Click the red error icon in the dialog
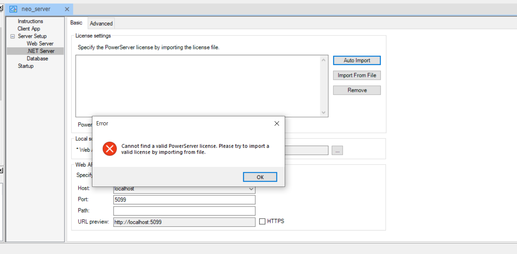 [x=110, y=149]
